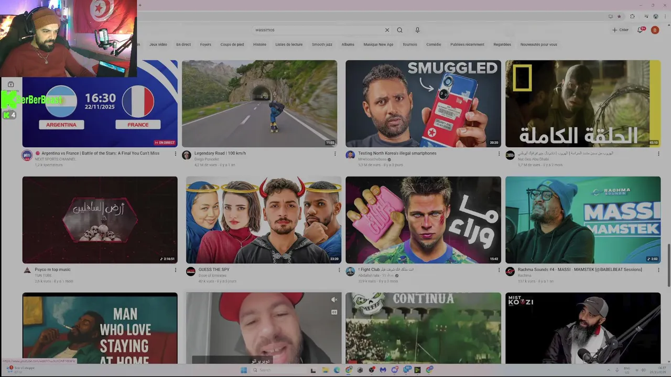
Task: Toggle captions on the previewing red-cap video
Action: [334, 312]
